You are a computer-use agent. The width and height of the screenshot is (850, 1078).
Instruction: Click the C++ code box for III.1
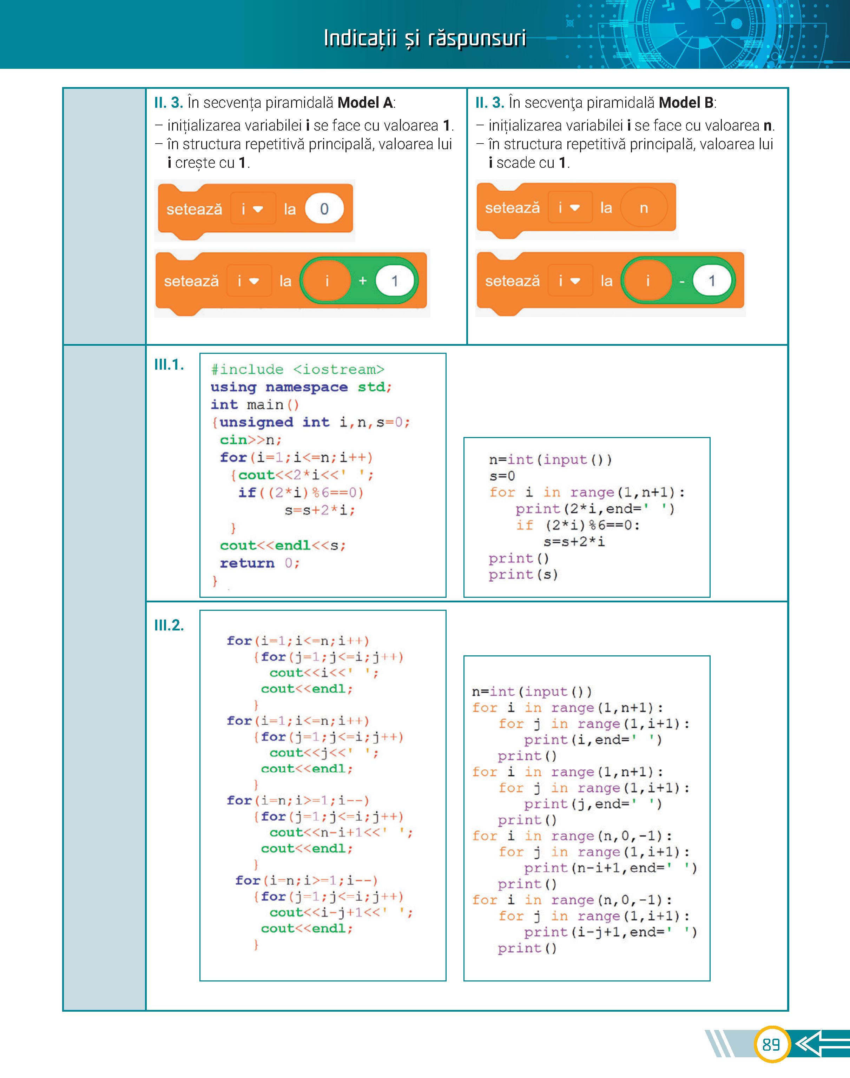(x=323, y=475)
